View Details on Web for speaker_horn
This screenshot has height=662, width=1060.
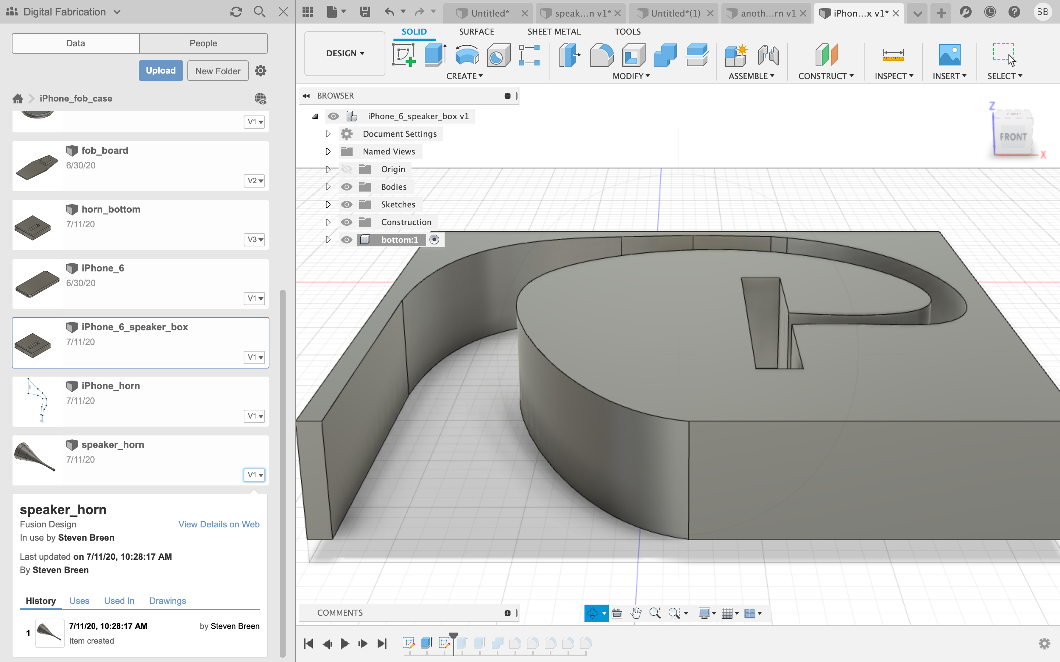point(219,524)
